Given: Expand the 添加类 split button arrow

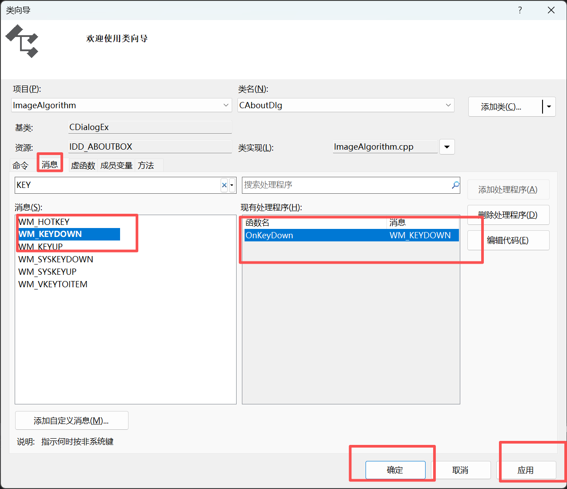Looking at the screenshot, I should 549,106.
